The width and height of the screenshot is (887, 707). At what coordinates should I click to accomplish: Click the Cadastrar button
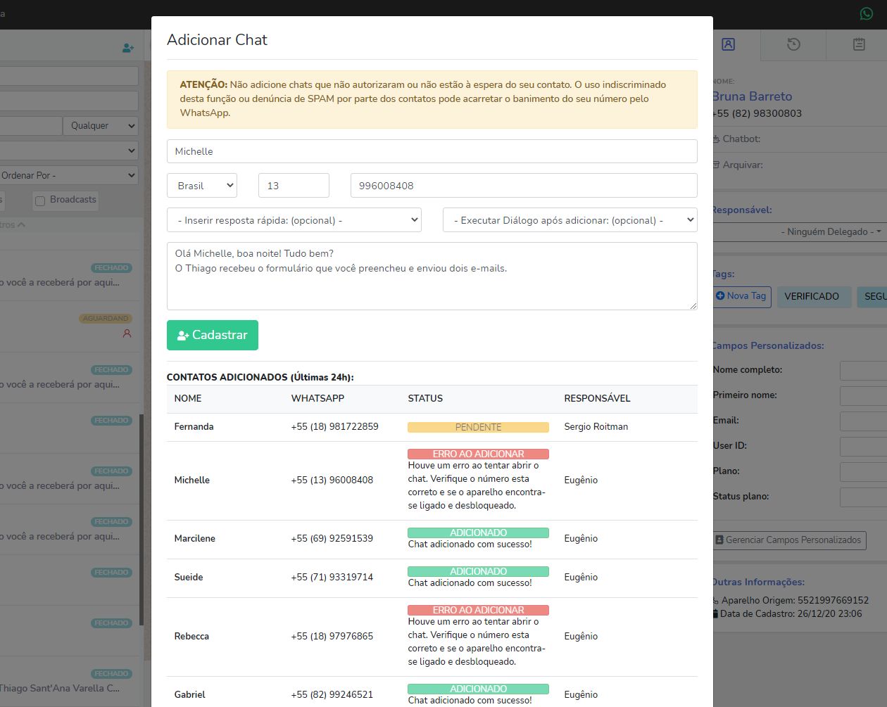click(x=213, y=335)
